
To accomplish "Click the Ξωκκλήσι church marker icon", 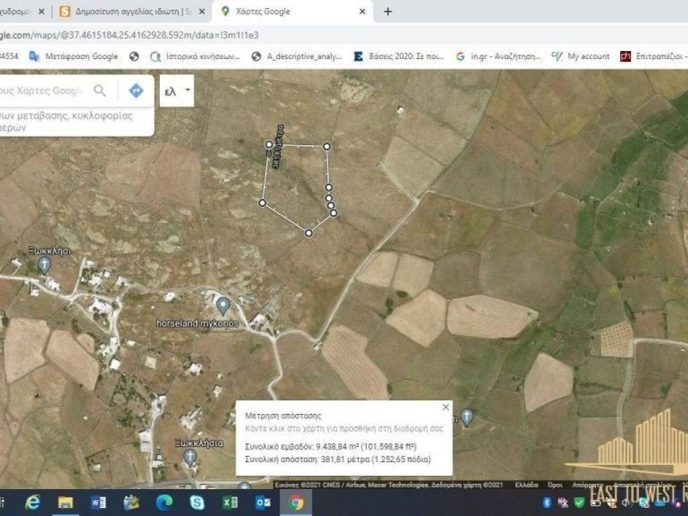I will click(x=44, y=264).
